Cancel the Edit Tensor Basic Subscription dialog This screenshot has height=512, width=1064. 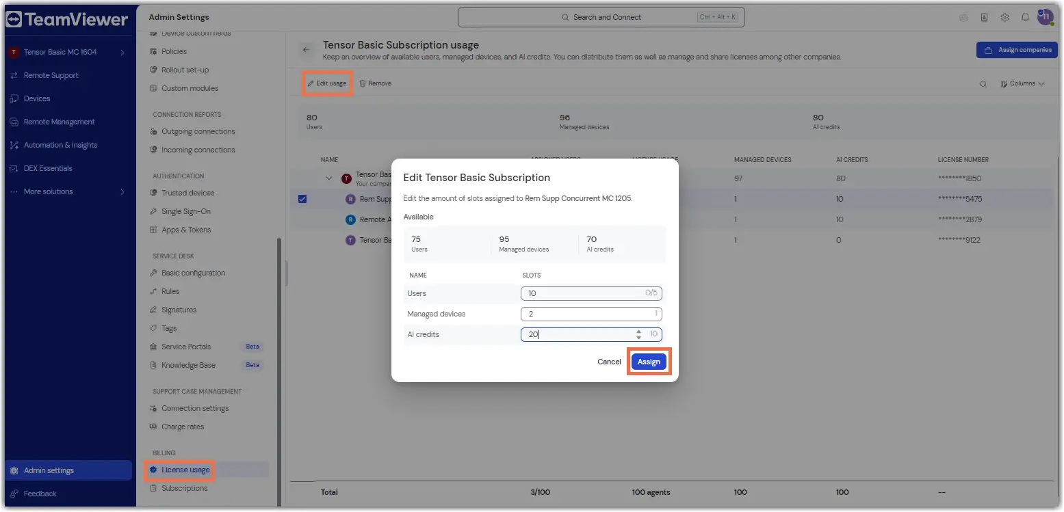tap(609, 362)
